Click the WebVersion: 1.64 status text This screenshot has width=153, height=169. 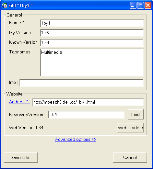tap(26, 128)
